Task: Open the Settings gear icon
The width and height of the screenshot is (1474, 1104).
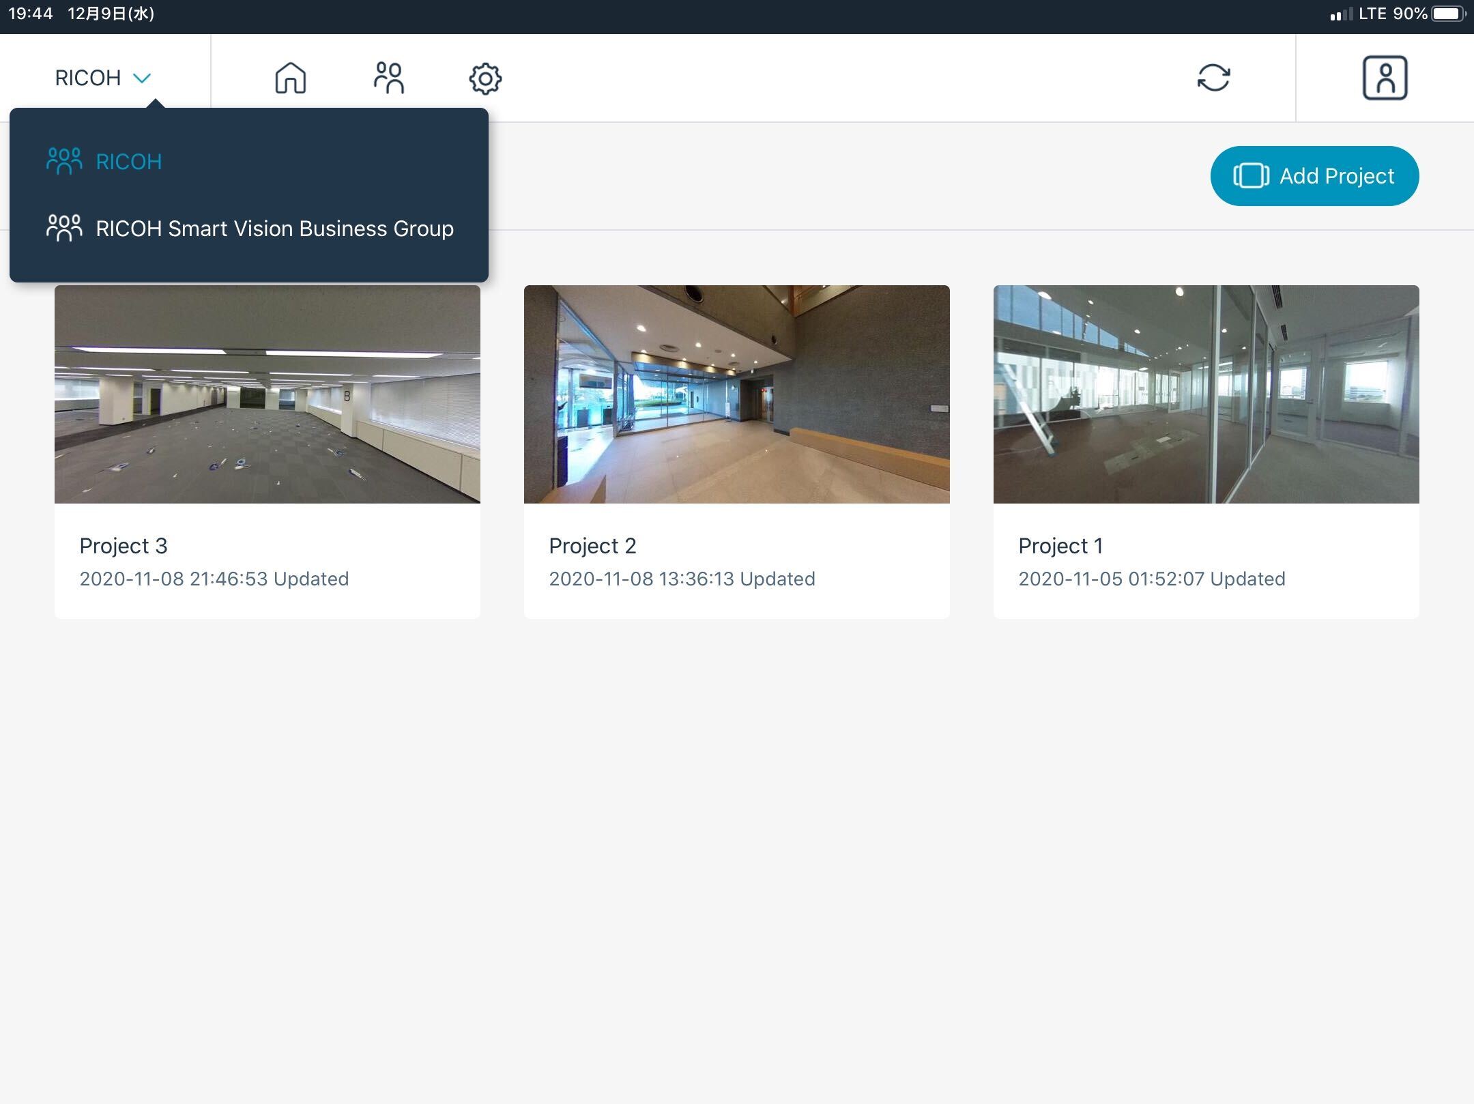Action: click(x=486, y=78)
